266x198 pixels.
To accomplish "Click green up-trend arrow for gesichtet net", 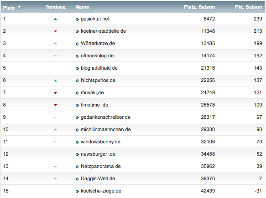I will point(55,19).
